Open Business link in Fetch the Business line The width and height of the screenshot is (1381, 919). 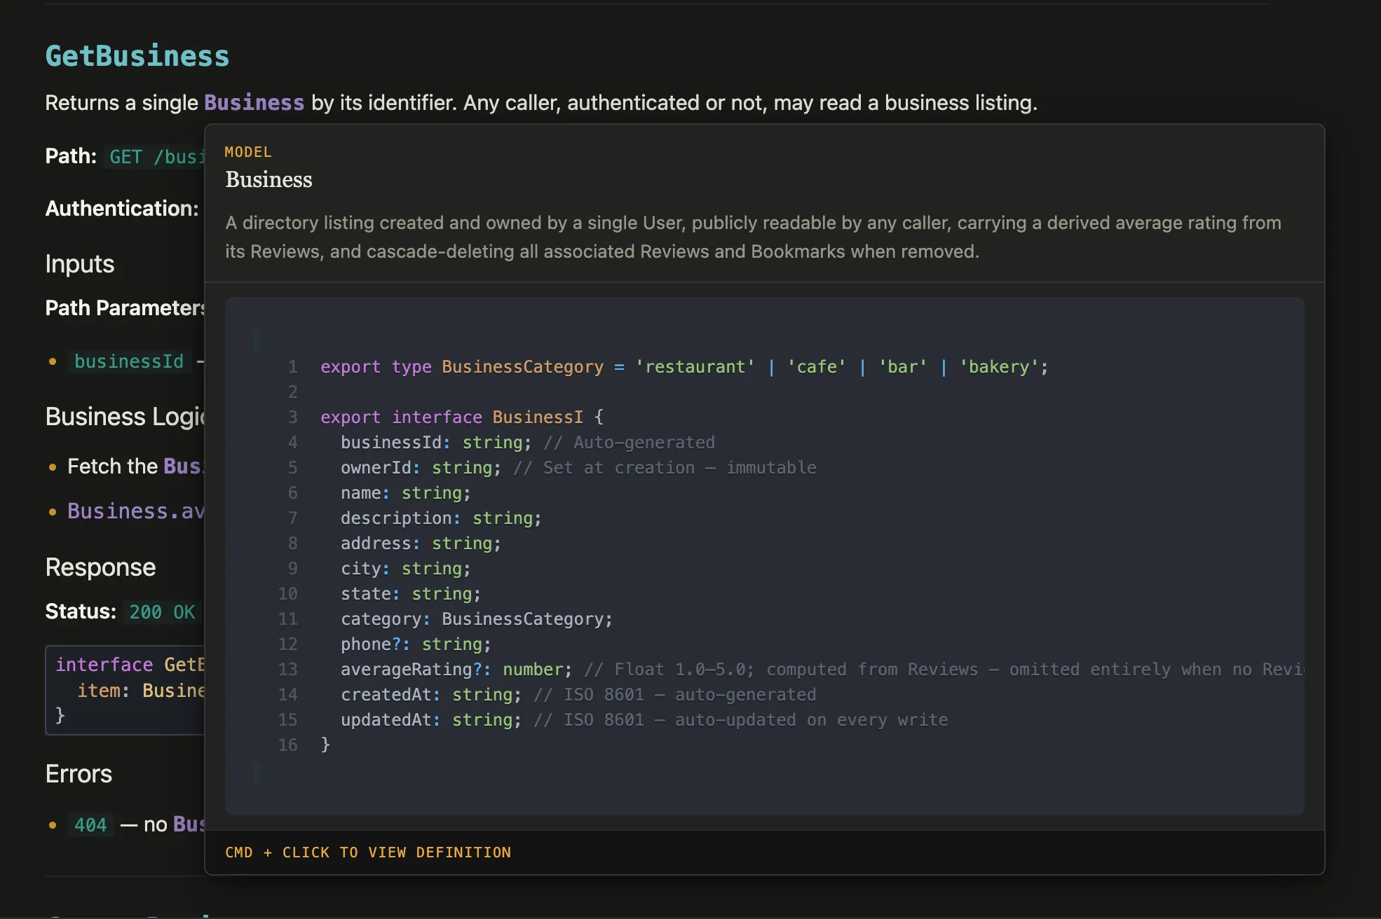pyautogui.click(x=184, y=467)
